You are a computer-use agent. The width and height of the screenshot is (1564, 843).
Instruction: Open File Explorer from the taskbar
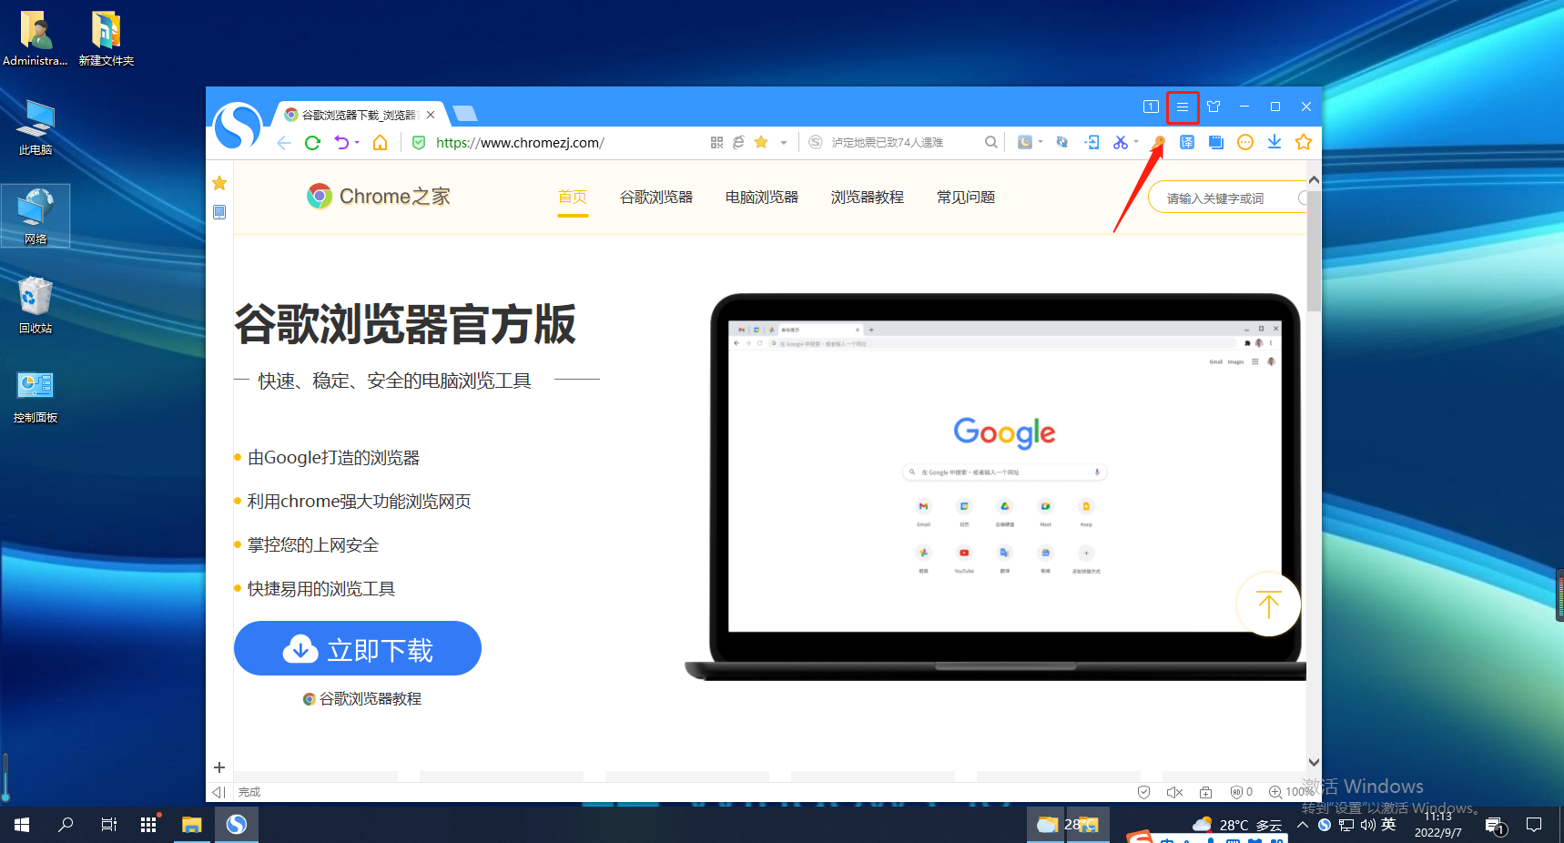(192, 825)
